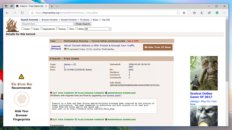232x130 pixels.
Task: Click the tree face ad thumbnail
Action: tap(204, 73)
